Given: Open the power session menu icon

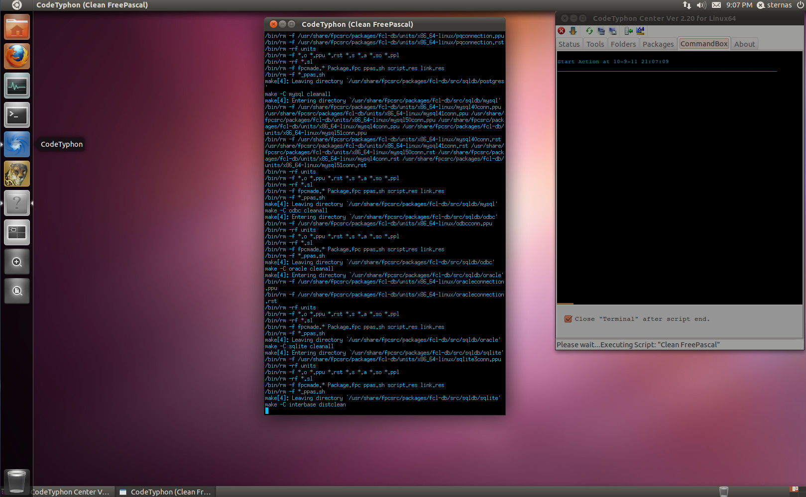Looking at the screenshot, I should pyautogui.click(x=800, y=5).
